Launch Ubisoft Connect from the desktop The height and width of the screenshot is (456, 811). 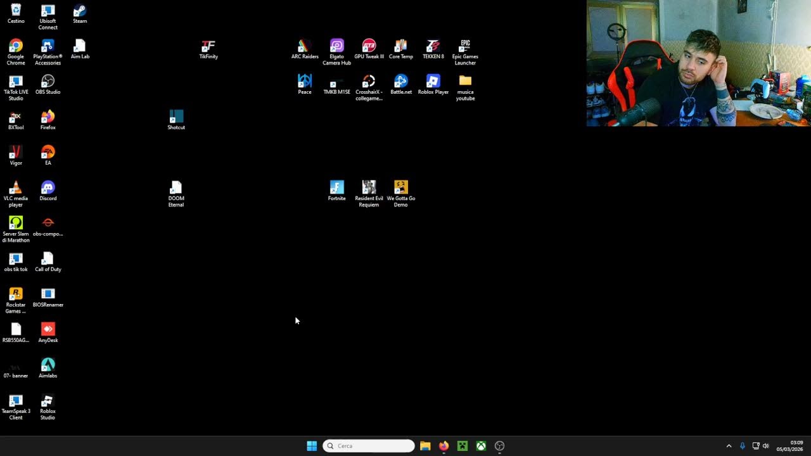(48, 16)
